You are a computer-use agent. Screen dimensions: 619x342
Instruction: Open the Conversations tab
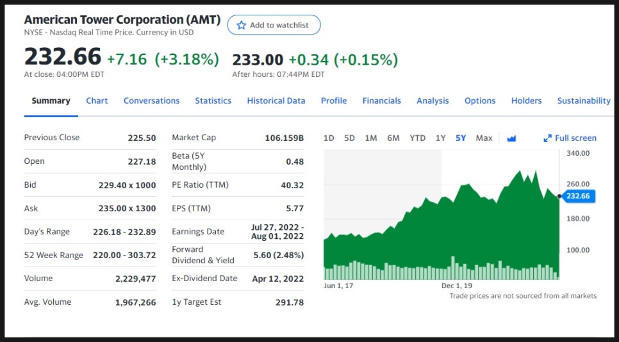pyautogui.click(x=152, y=101)
